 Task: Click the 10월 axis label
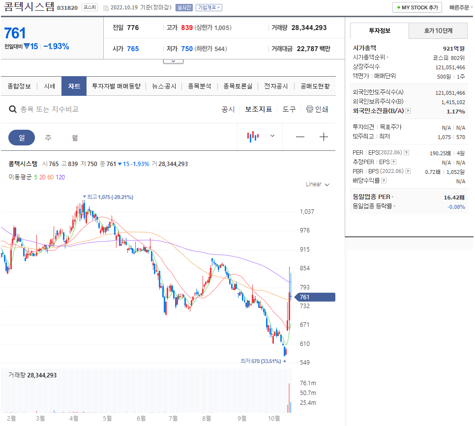274,419
